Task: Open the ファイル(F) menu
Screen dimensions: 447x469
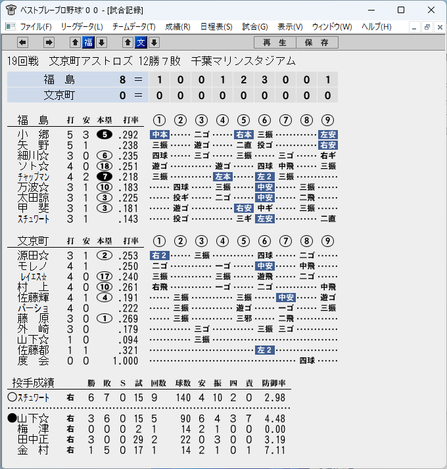Action: tap(35, 27)
